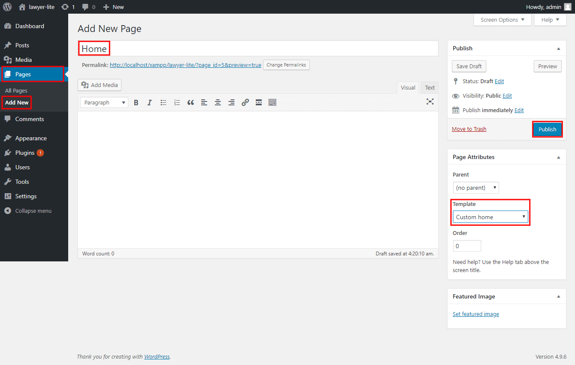Enter distraction-free writing mode

pos(430,101)
